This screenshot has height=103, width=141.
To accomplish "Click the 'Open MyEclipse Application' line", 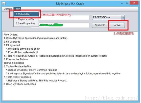I will point(20,84).
